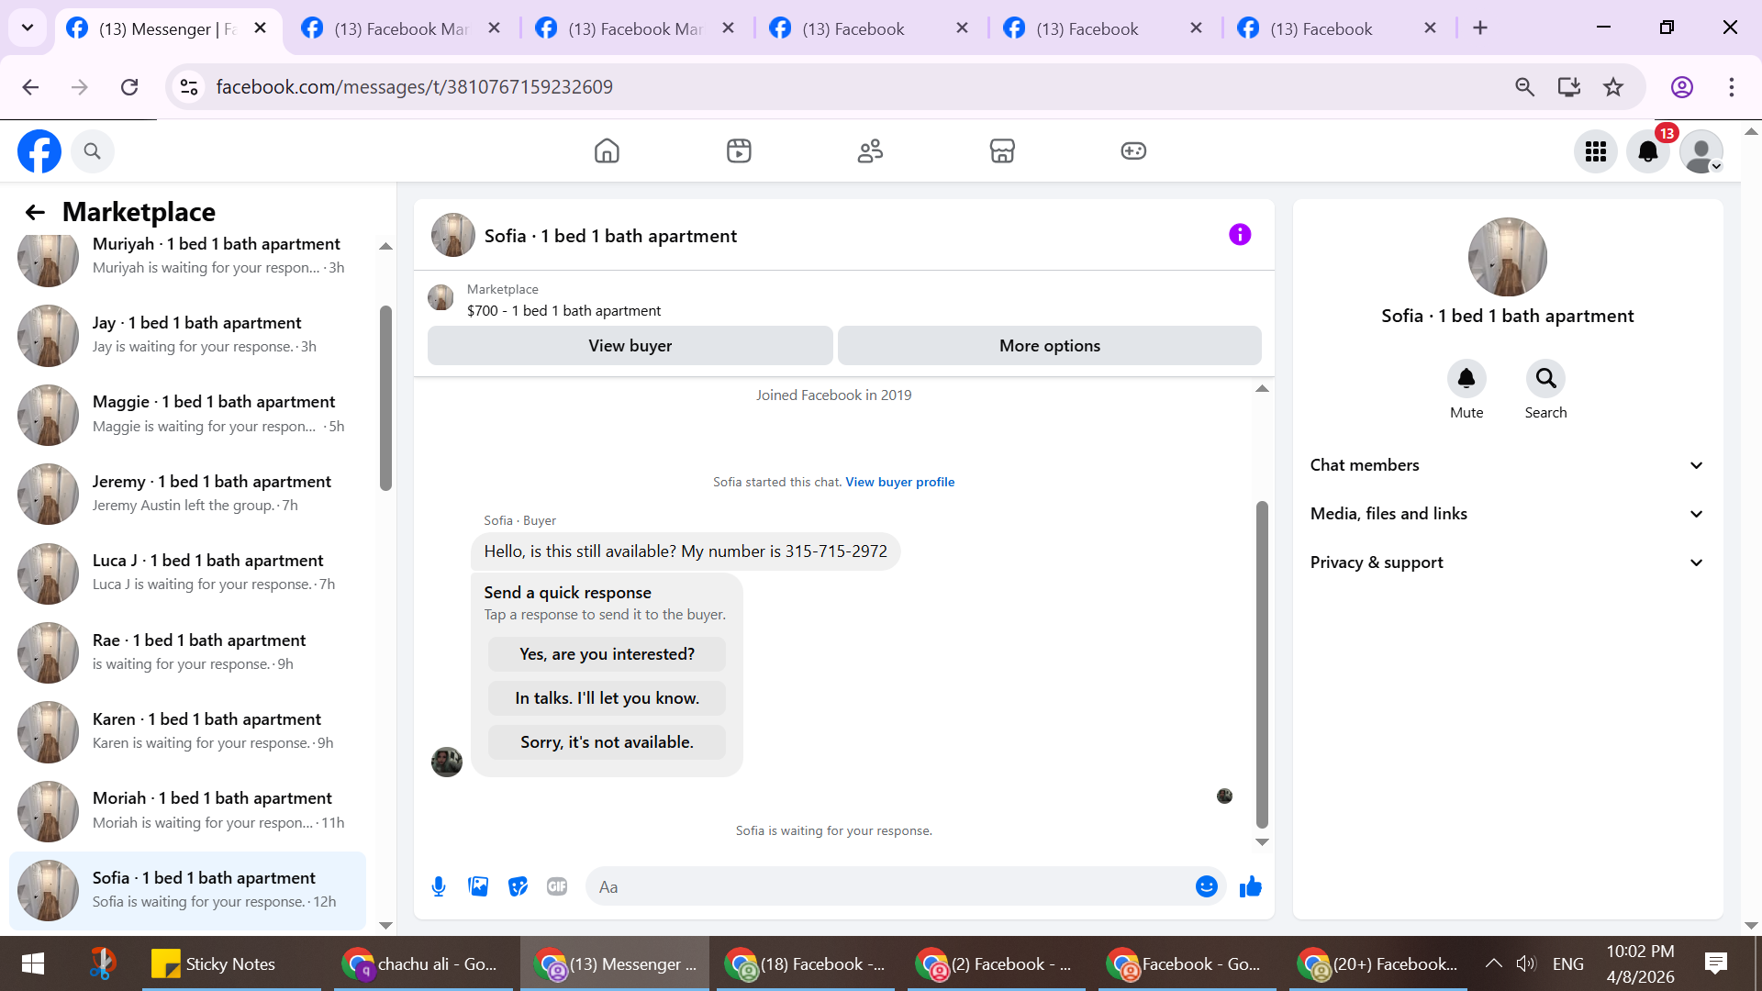Expand Privacy & support section
Image resolution: width=1762 pixels, height=991 pixels.
(1507, 562)
